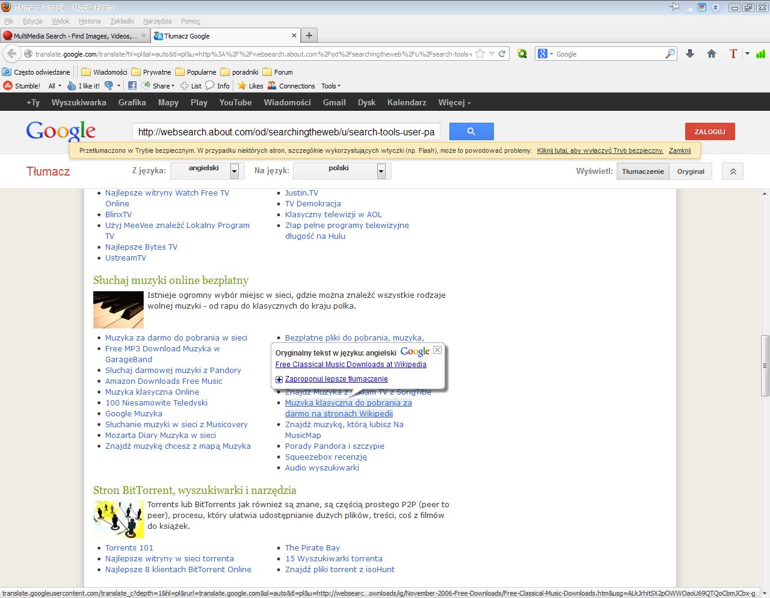Open search engine selector dropdown
This screenshot has width=770, height=598.
[544, 54]
